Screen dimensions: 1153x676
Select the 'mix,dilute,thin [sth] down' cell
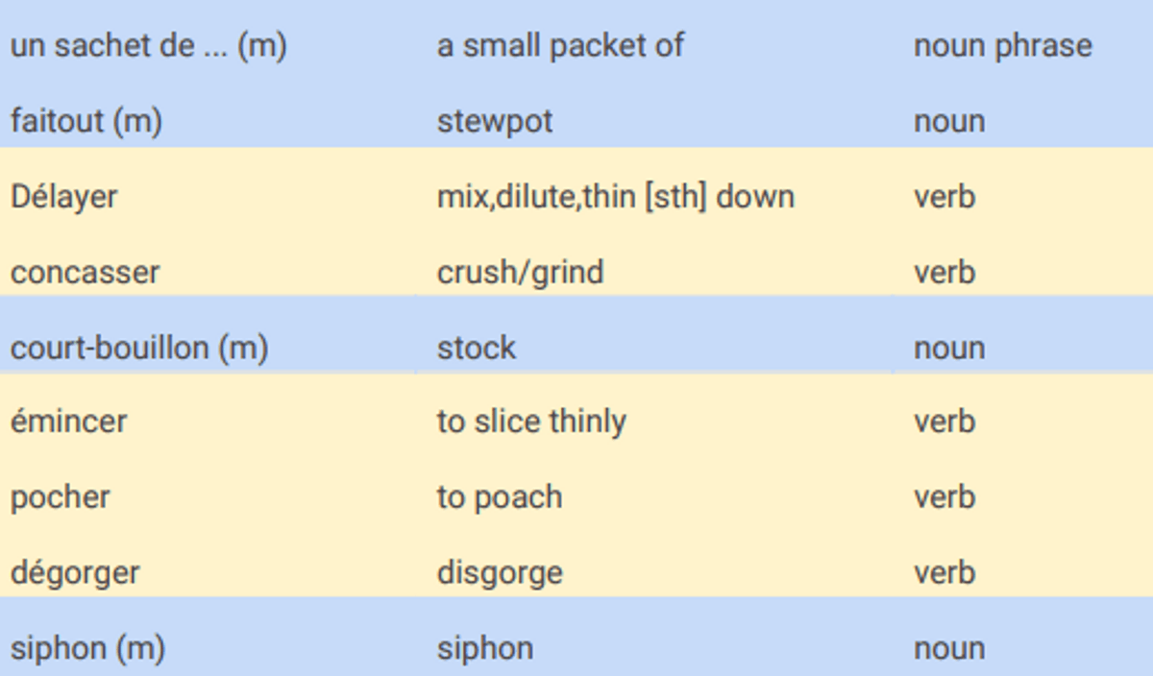tap(654, 197)
